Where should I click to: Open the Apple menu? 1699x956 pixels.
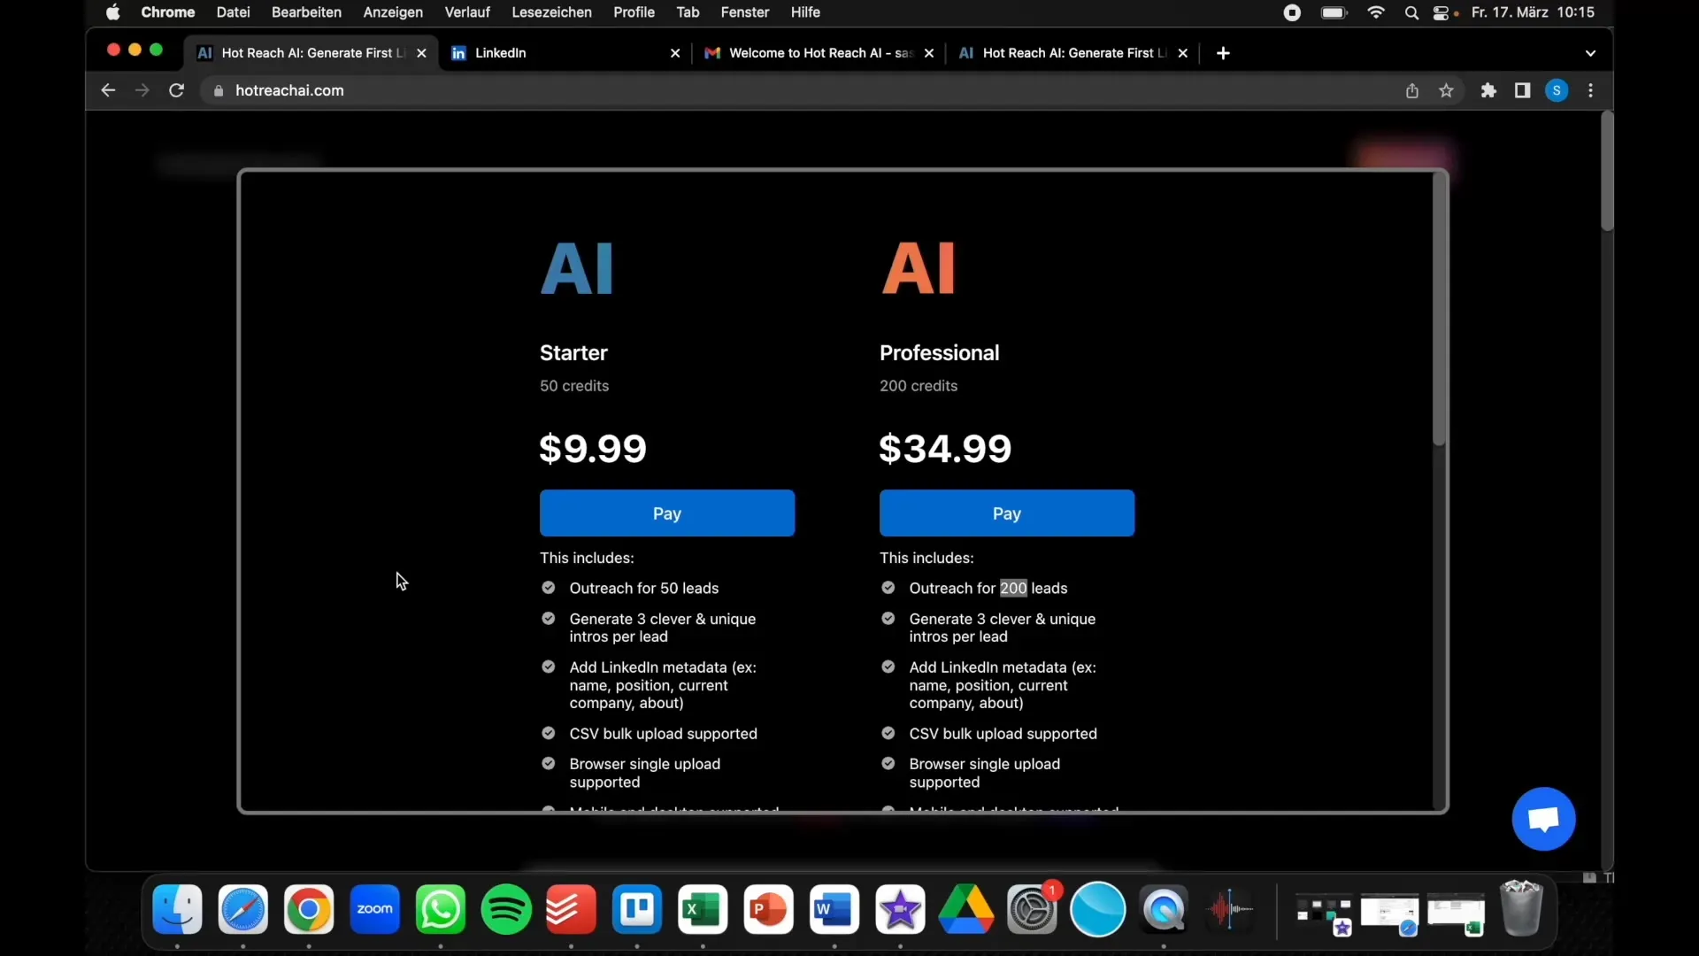[x=113, y=12]
